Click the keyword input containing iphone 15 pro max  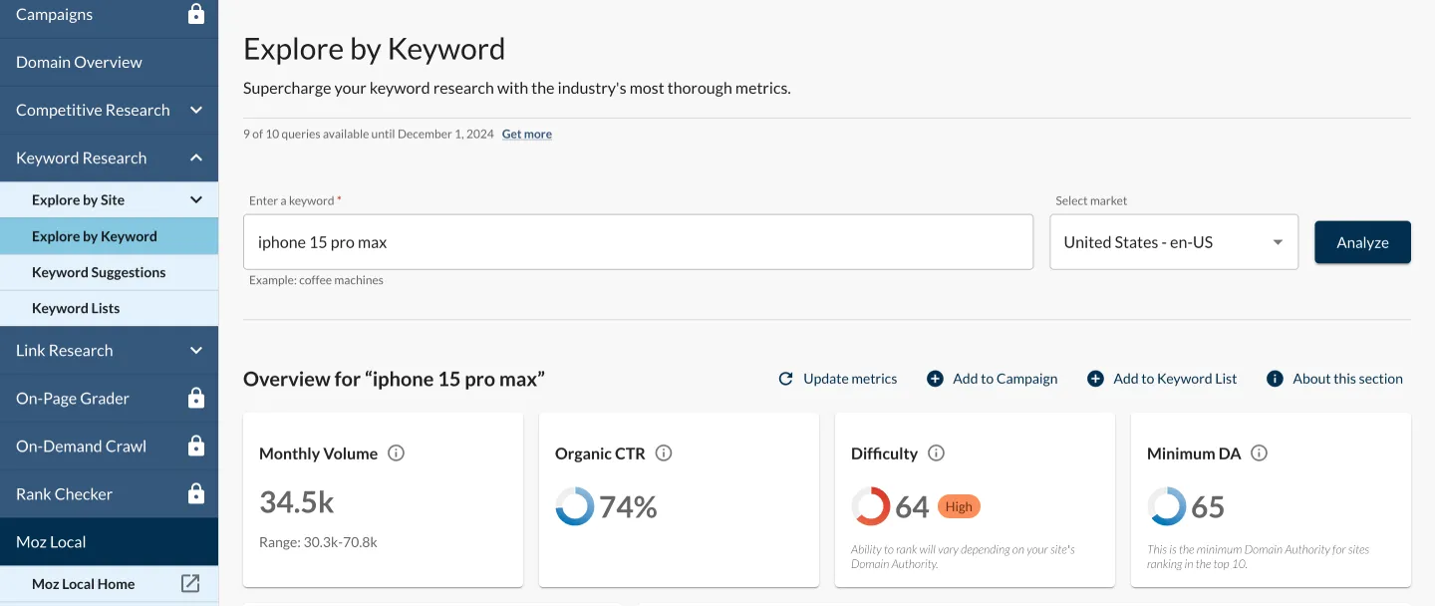(x=638, y=241)
